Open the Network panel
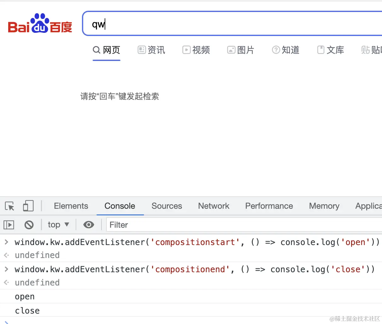Image resolution: width=382 pixels, height=324 pixels. [x=214, y=206]
